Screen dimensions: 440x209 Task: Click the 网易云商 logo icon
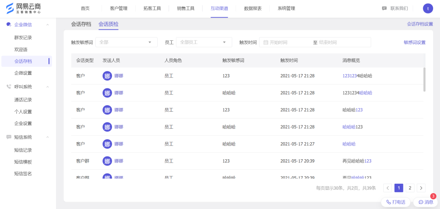[9, 8]
